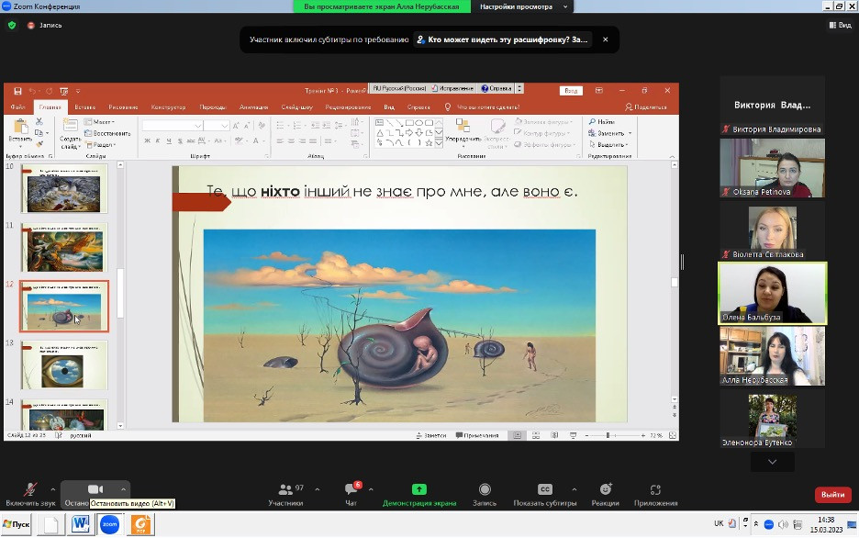859x538 pixels.
Task: Select slide 11 thumbnail
Action: (64, 247)
